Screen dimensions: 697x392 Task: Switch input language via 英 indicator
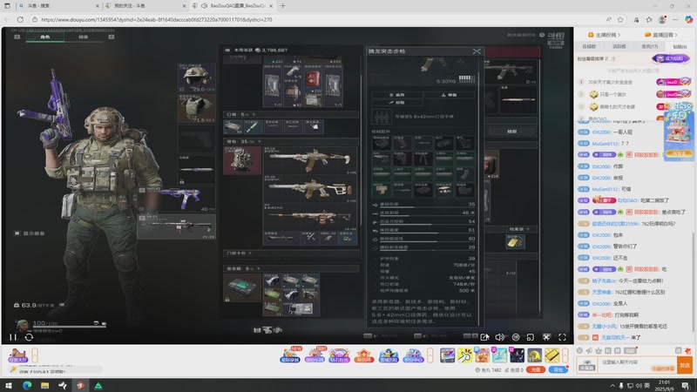(x=646, y=385)
